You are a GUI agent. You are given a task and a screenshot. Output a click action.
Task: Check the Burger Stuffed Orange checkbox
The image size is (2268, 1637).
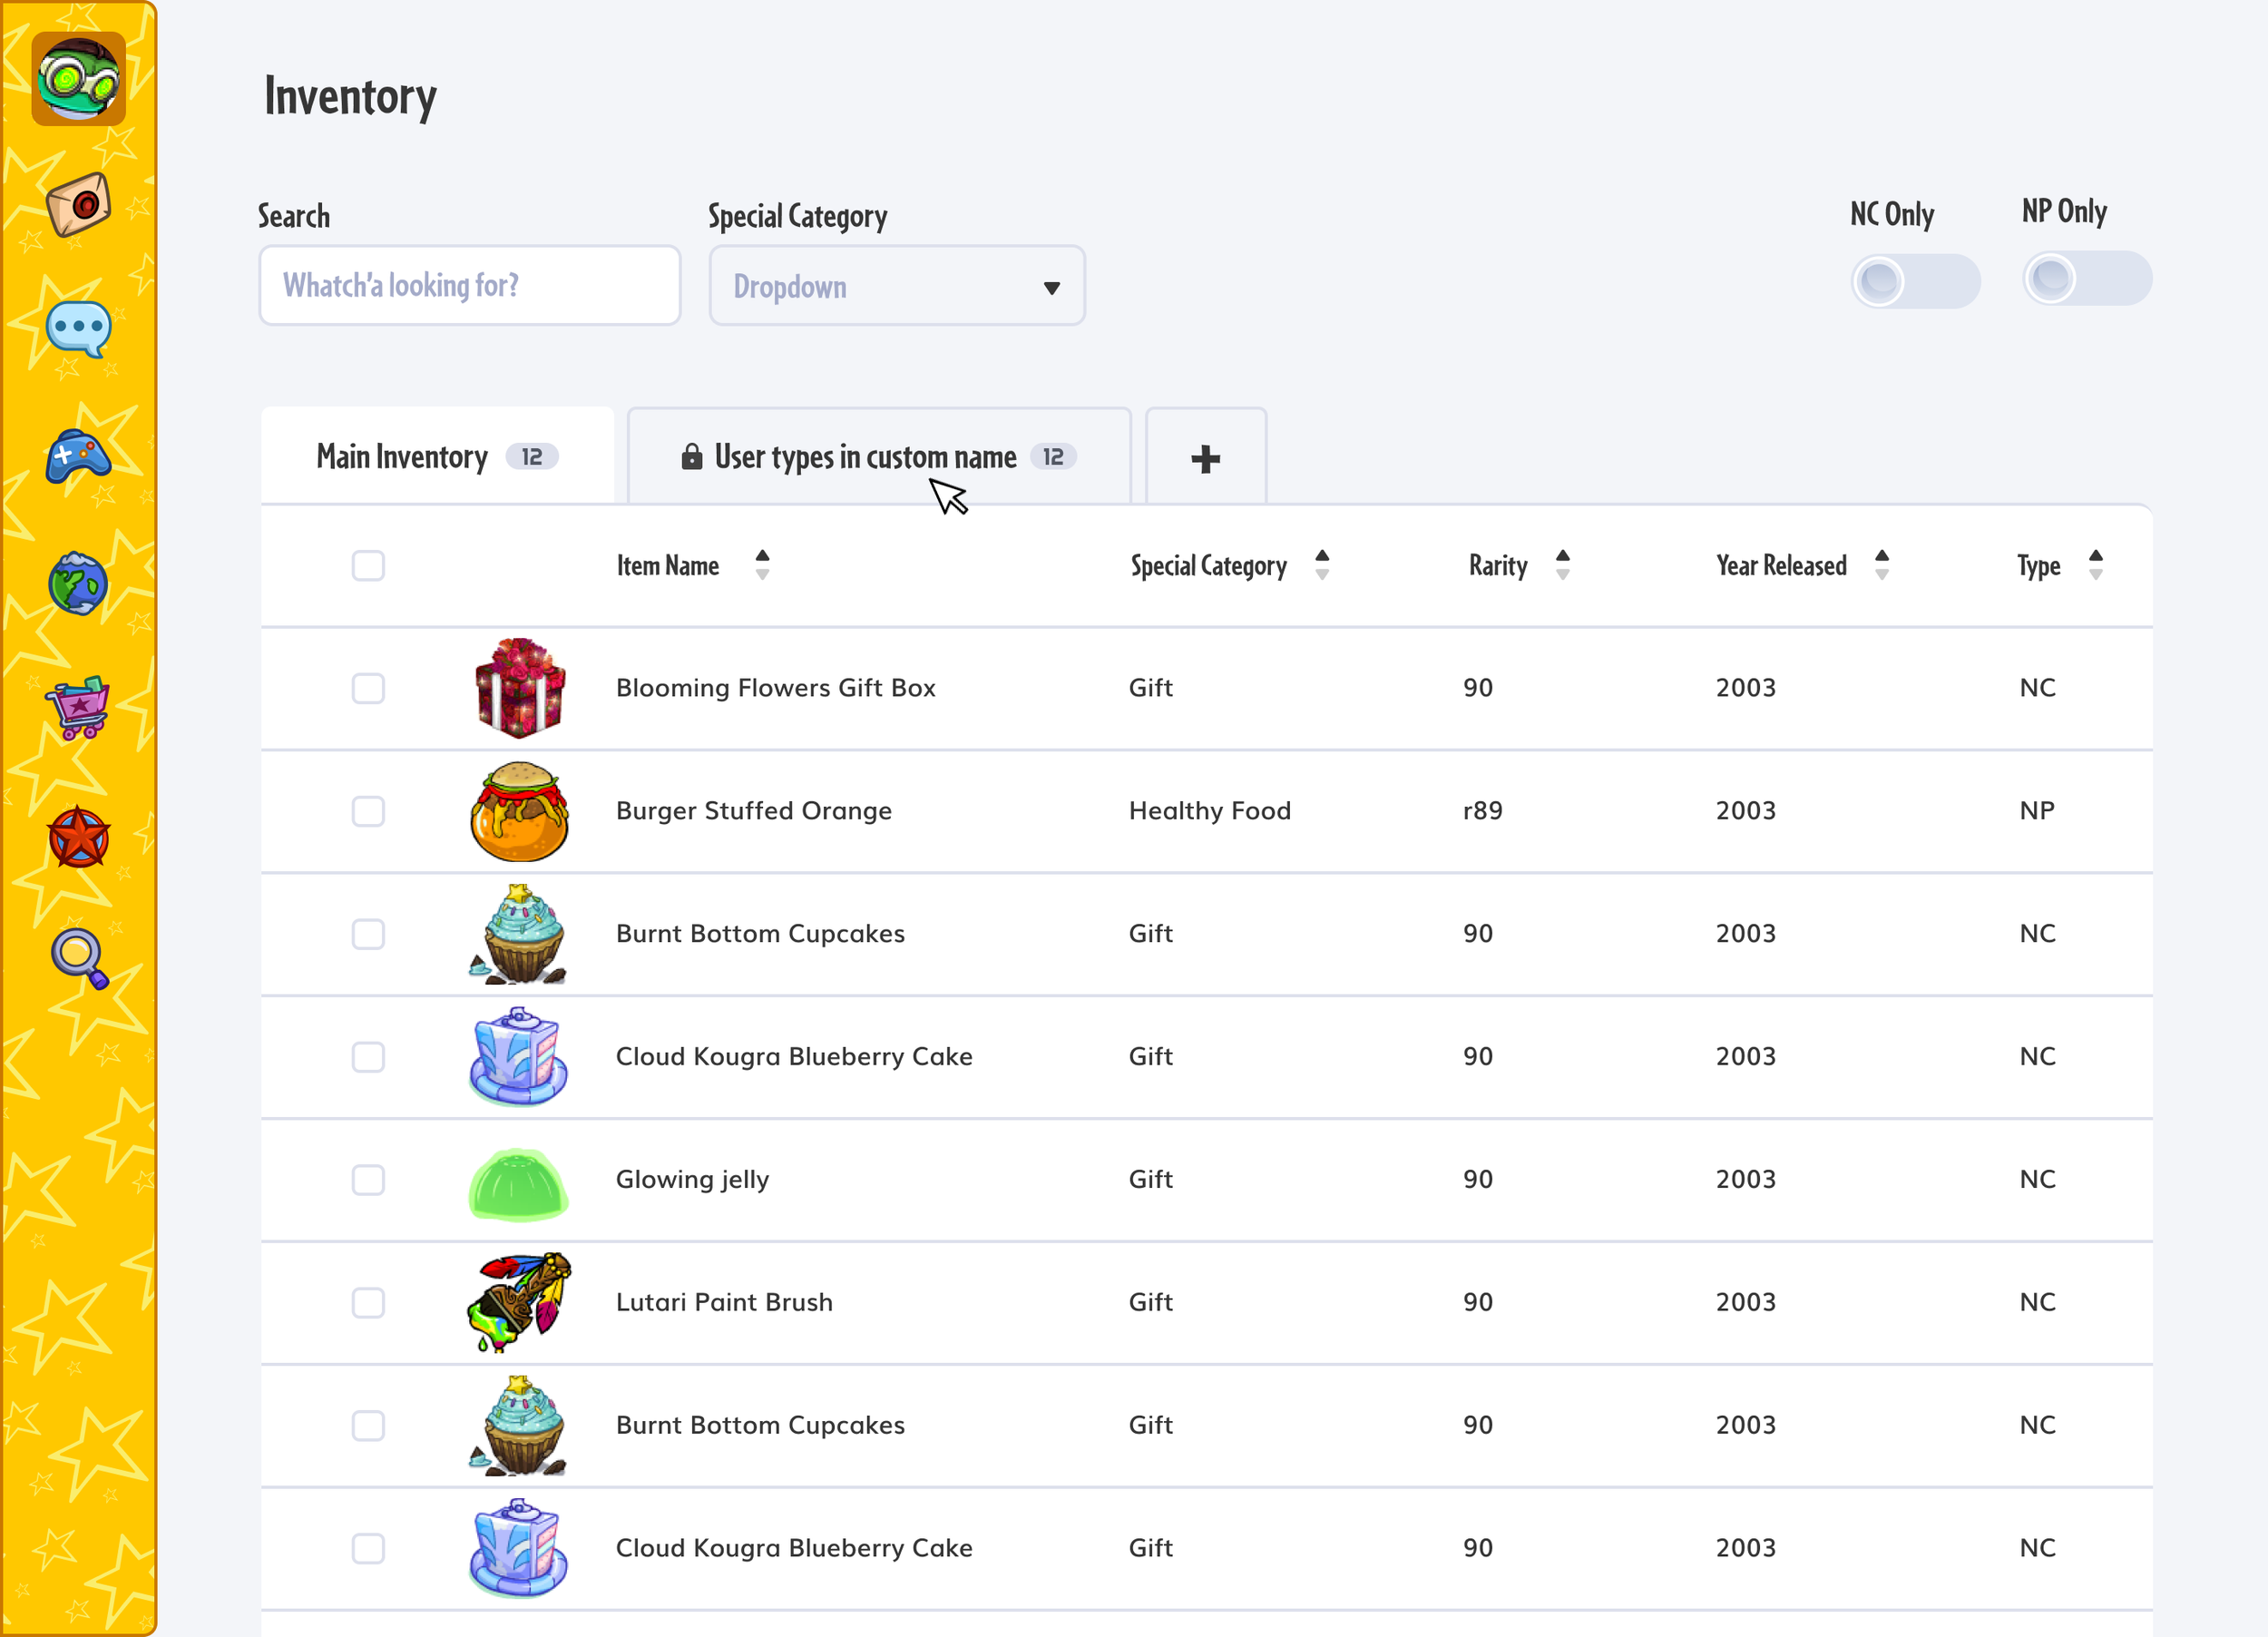tap(368, 811)
